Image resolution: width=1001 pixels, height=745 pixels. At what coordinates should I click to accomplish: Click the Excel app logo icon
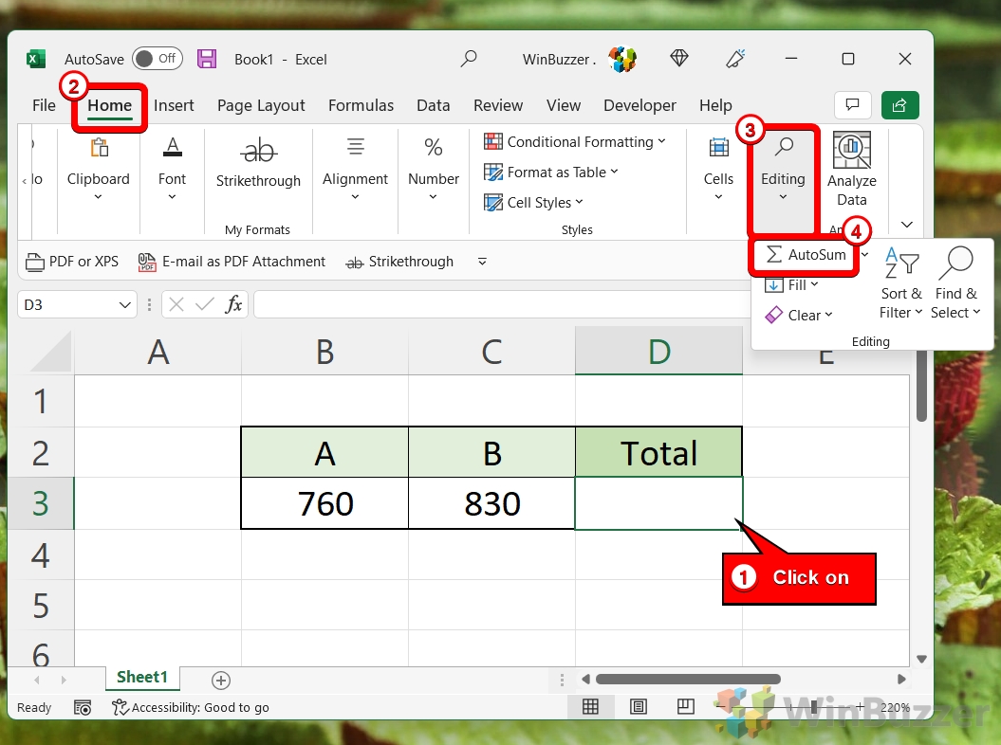coord(36,60)
